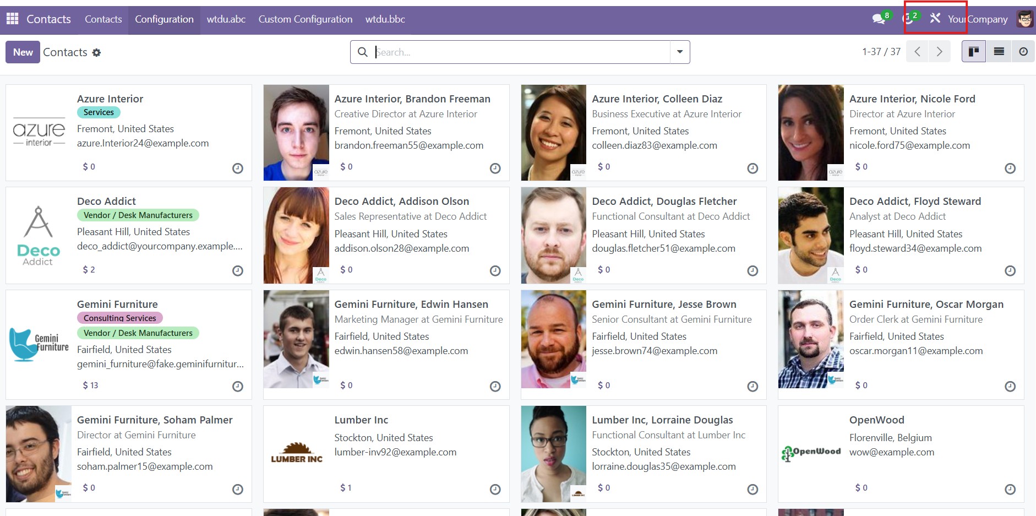Image resolution: width=1036 pixels, height=516 pixels.
Task: Click the search magnifier icon
Action: [x=363, y=52]
